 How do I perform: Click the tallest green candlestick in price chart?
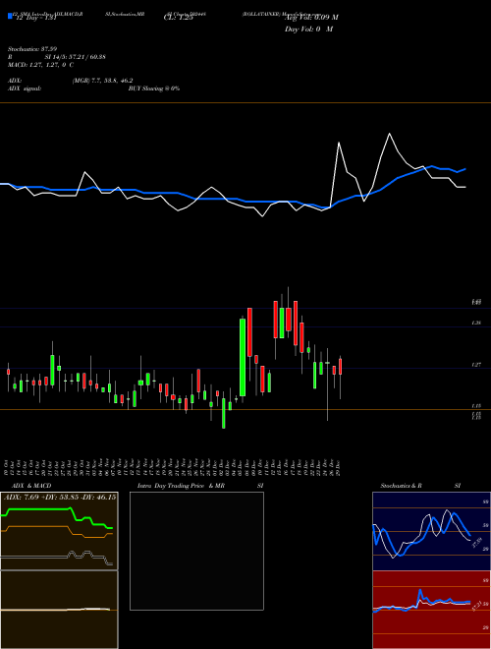click(x=243, y=357)
